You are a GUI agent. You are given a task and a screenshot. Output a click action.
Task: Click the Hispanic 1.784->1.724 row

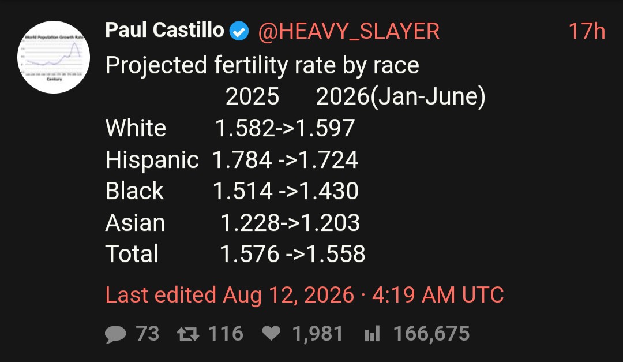tap(232, 159)
